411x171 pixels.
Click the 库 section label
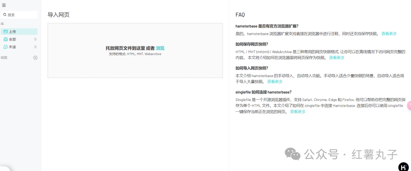2,24
